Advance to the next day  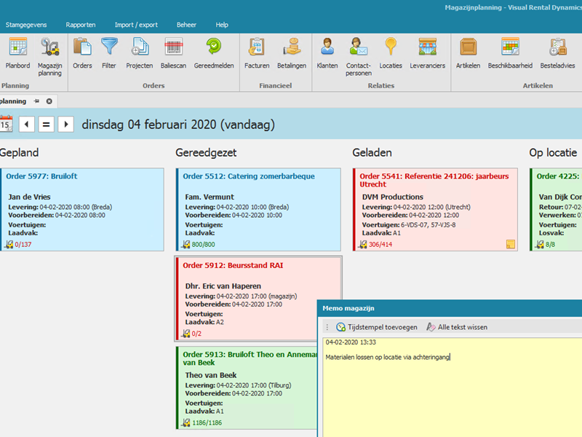(65, 125)
